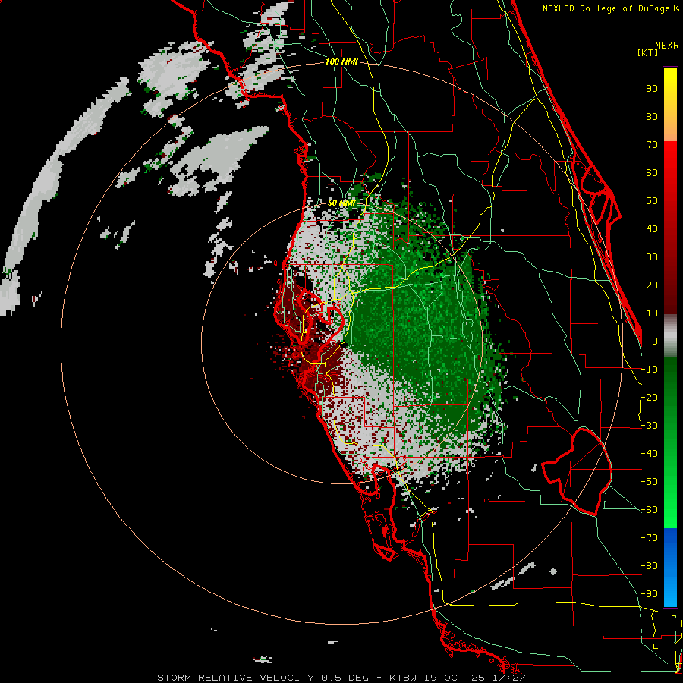
Task: Click the 20 scale value
Action: tap(652, 285)
